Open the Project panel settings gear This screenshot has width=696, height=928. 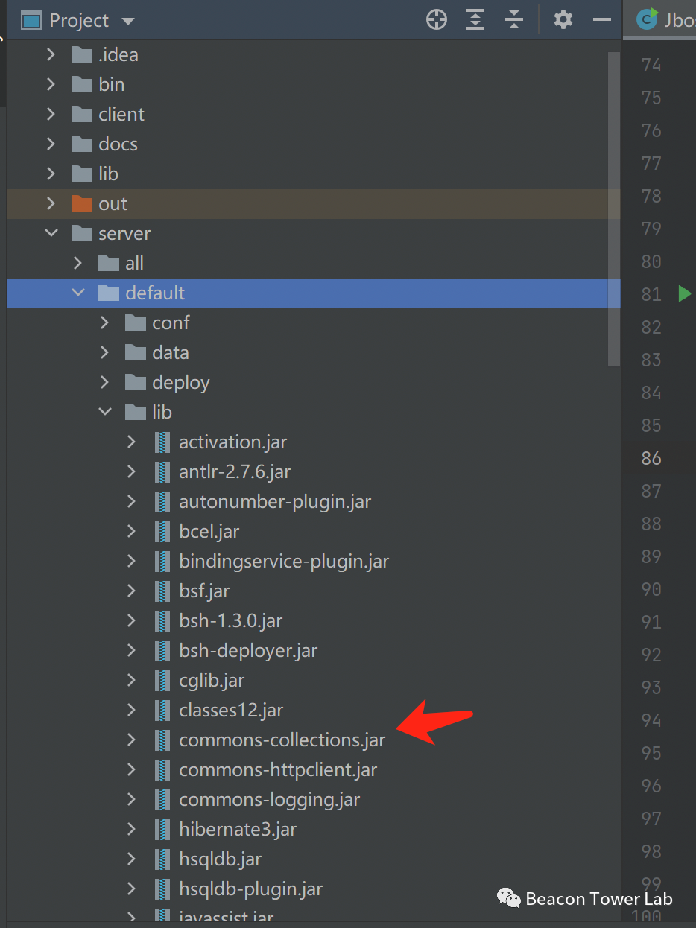pyautogui.click(x=563, y=20)
